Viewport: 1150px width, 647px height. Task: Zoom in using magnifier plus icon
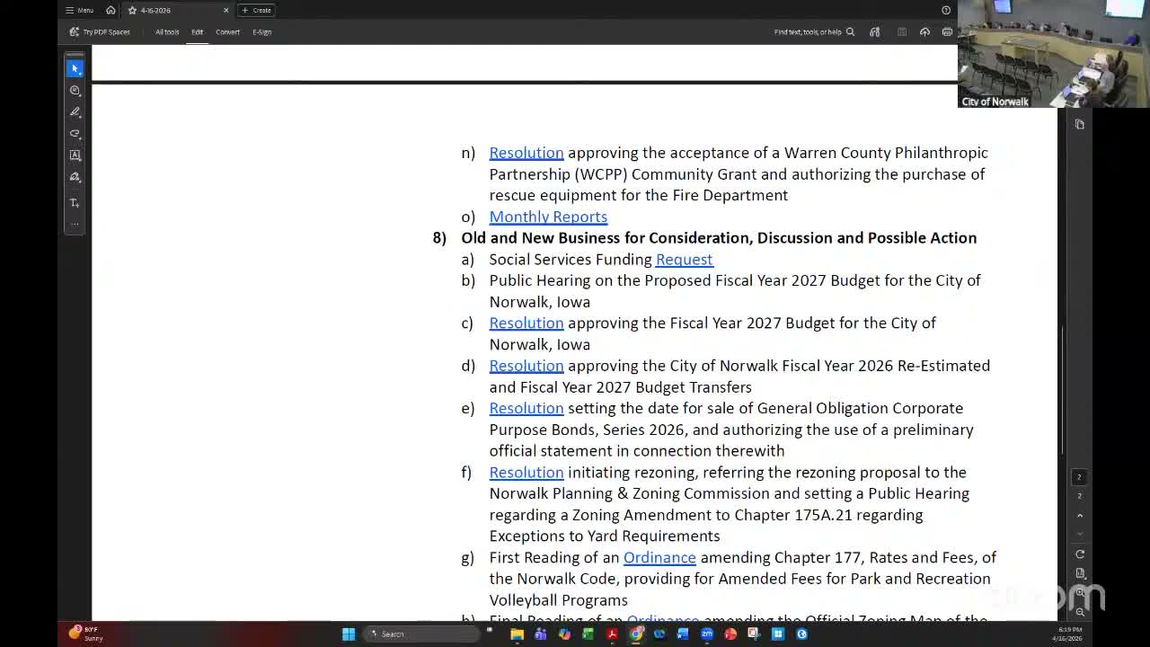click(x=1080, y=593)
